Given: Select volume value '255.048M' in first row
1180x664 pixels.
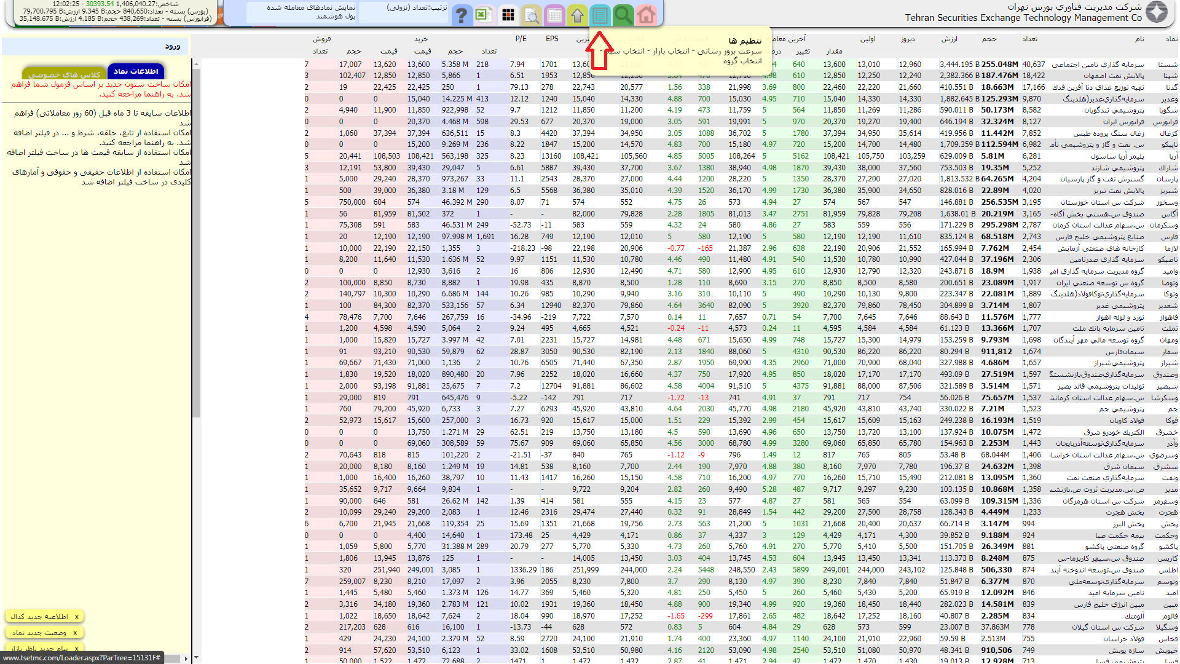Looking at the screenshot, I should pos(1000,64).
